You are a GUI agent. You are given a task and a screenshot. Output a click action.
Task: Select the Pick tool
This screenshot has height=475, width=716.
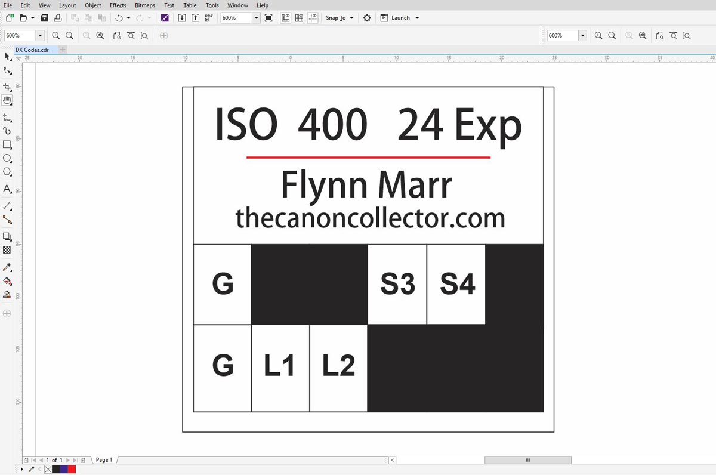tap(7, 57)
